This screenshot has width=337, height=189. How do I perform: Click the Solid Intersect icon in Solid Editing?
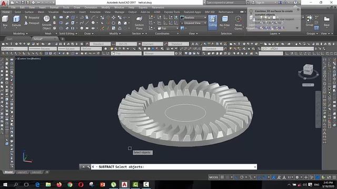coord(61,28)
